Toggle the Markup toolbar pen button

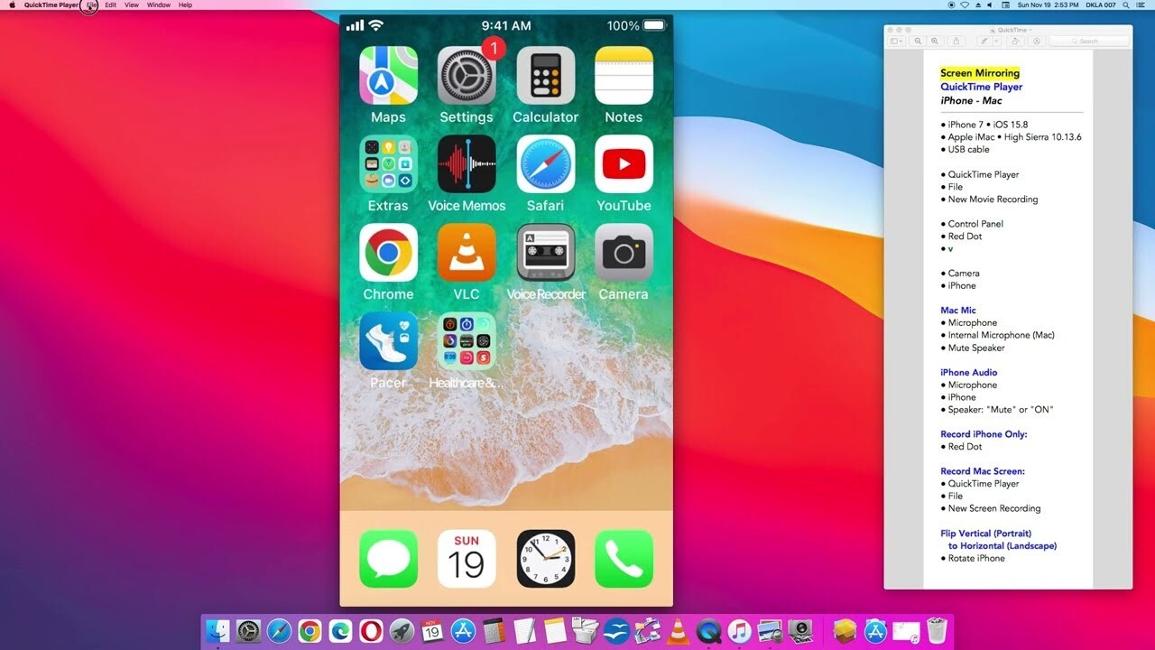coord(984,41)
